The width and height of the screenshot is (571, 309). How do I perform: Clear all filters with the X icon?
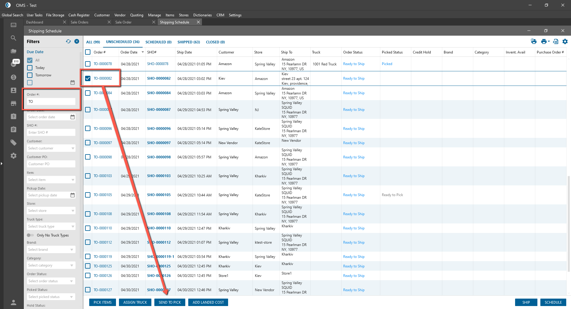point(77,42)
